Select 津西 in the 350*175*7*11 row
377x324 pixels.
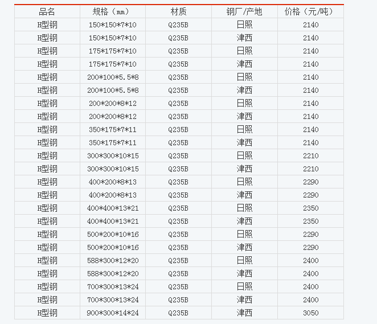click(x=244, y=142)
